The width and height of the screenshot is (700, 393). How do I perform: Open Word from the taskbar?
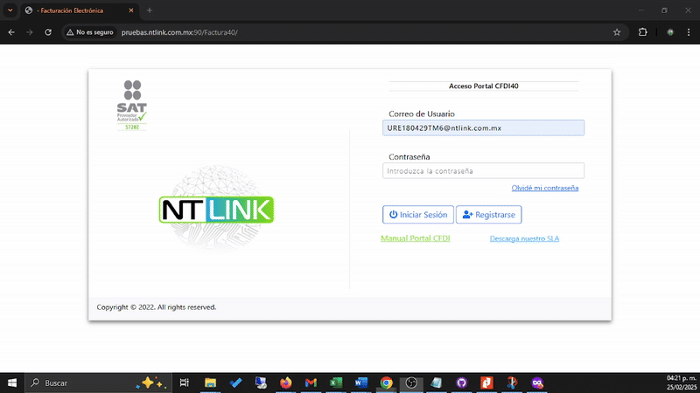pos(360,383)
